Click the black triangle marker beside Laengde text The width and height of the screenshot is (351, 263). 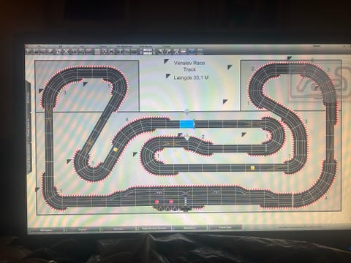(x=168, y=76)
